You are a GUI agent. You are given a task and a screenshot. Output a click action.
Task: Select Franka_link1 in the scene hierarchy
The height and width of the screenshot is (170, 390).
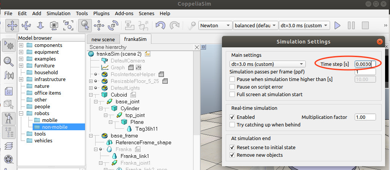(135, 156)
